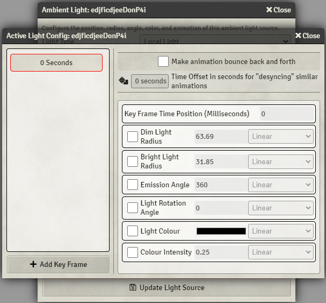
Task: Expand the Light Colour Linear dropdown
Action: pyautogui.click(x=281, y=231)
